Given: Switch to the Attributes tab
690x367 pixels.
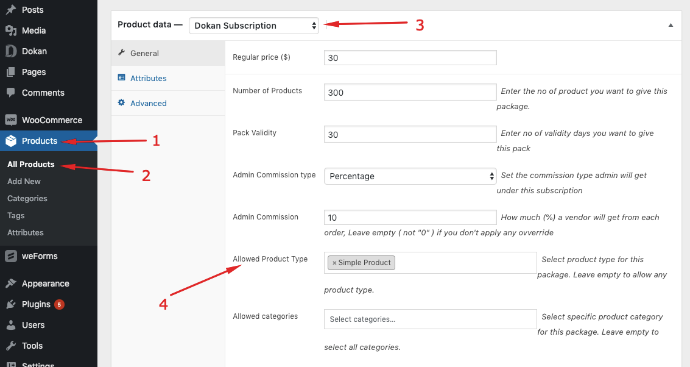Looking at the screenshot, I should point(168,79).
